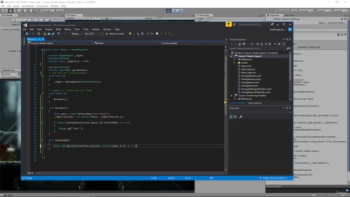
Task: Open Visual Studio Window menu
Action: click(107, 29)
